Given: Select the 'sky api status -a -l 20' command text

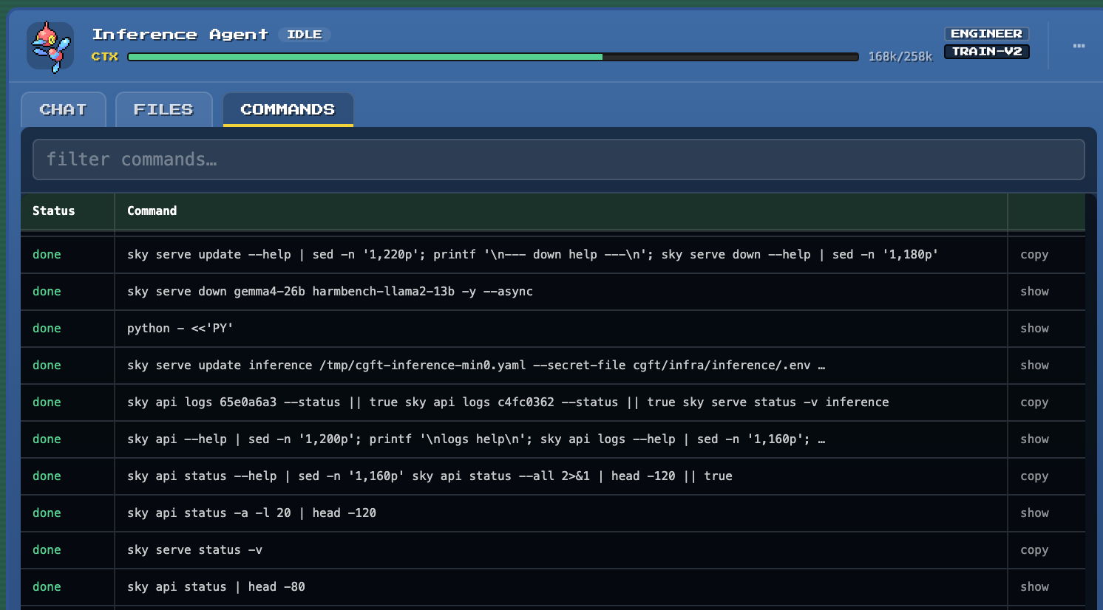Looking at the screenshot, I should (251, 513).
